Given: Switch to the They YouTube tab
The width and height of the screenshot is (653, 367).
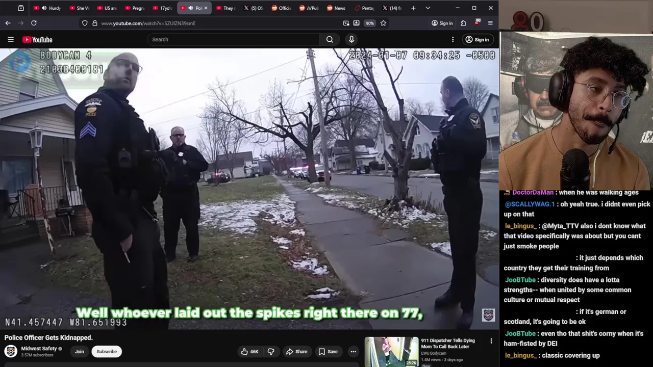Looking at the screenshot, I should click(225, 8).
